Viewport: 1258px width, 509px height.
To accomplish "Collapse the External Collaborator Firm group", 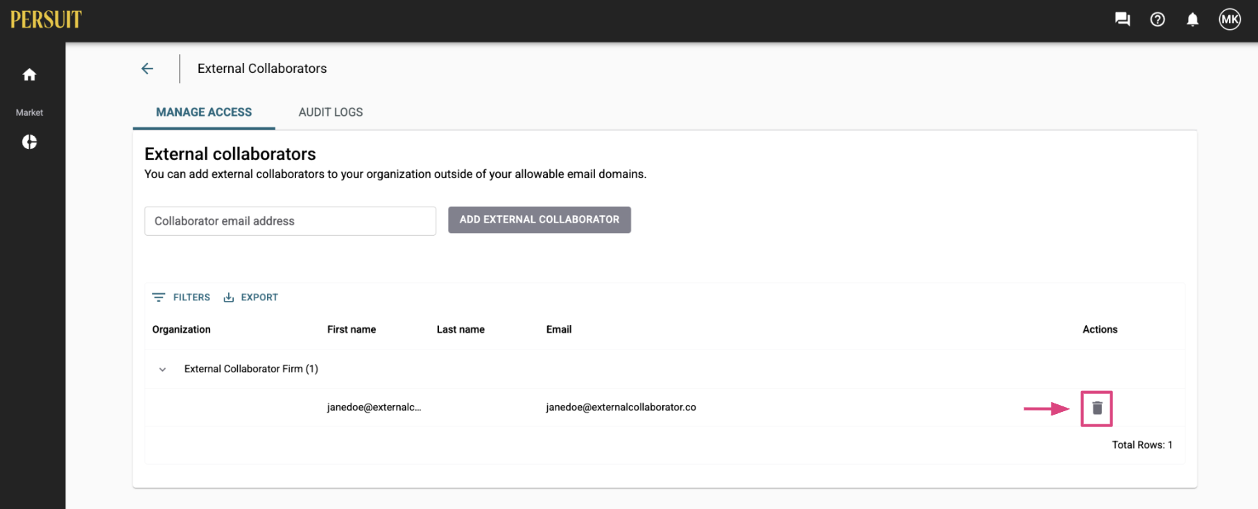I will (162, 370).
